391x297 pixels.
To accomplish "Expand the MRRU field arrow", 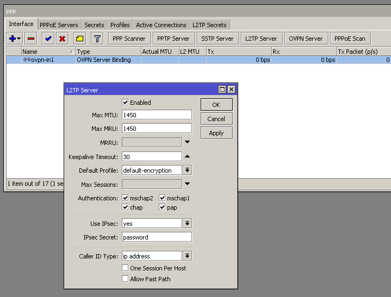I will [187, 142].
